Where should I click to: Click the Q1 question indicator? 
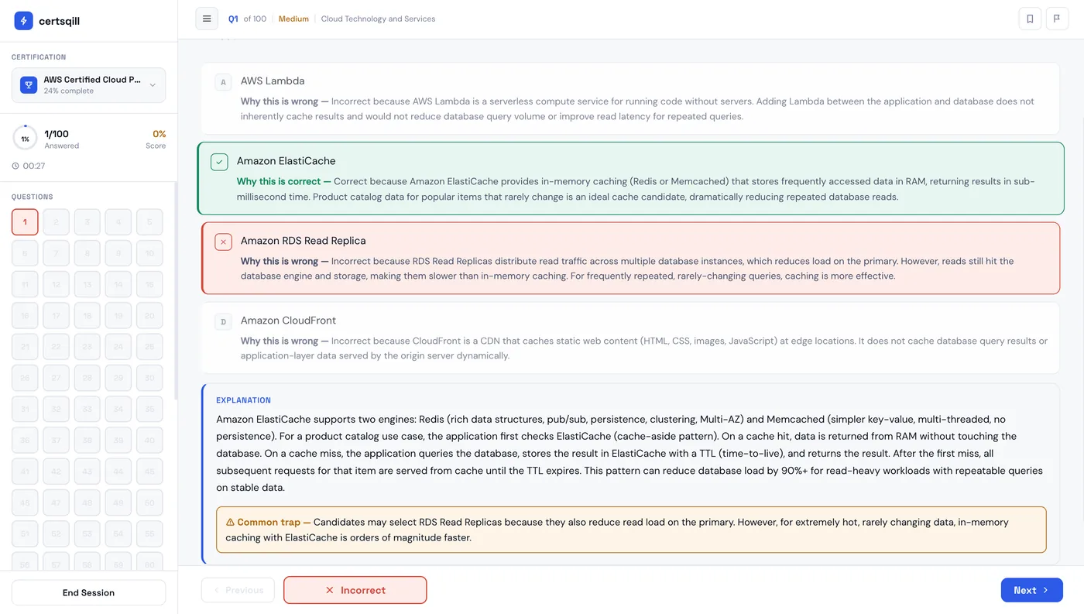[x=233, y=19]
